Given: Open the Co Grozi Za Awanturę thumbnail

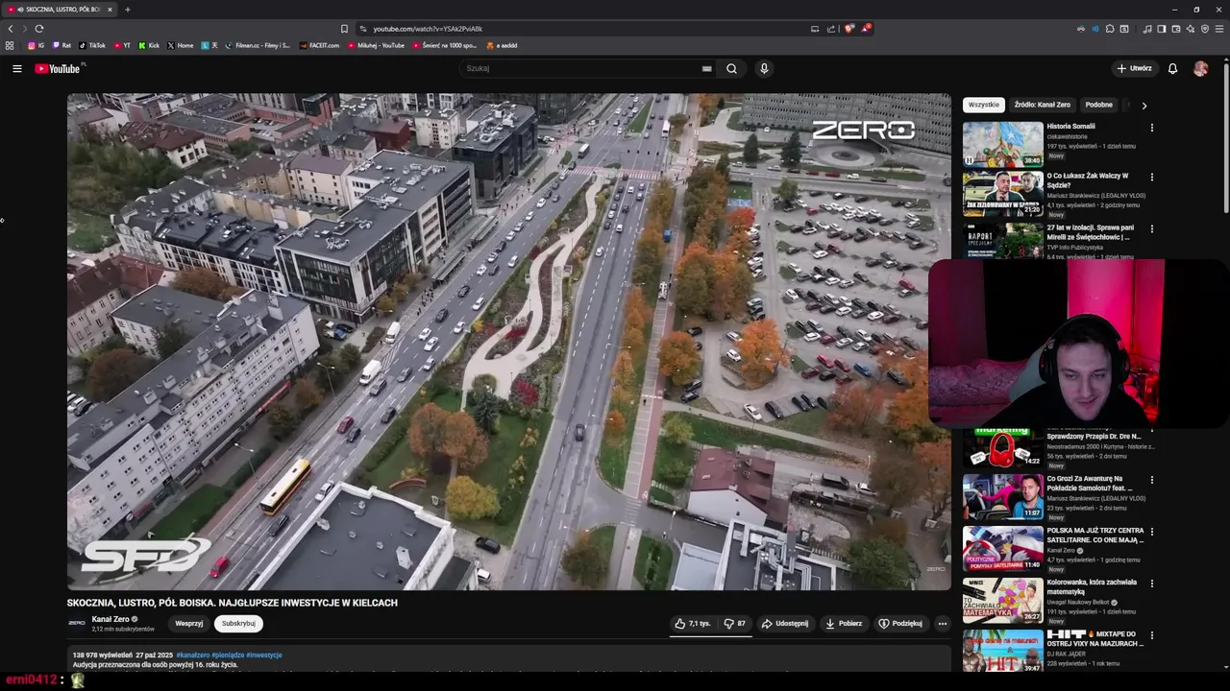Looking at the screenshot, I should tap(1002, 497).
